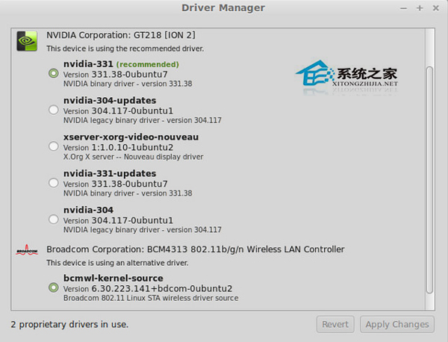Click 'This device is using the recommended driver'

coord(125,49)
